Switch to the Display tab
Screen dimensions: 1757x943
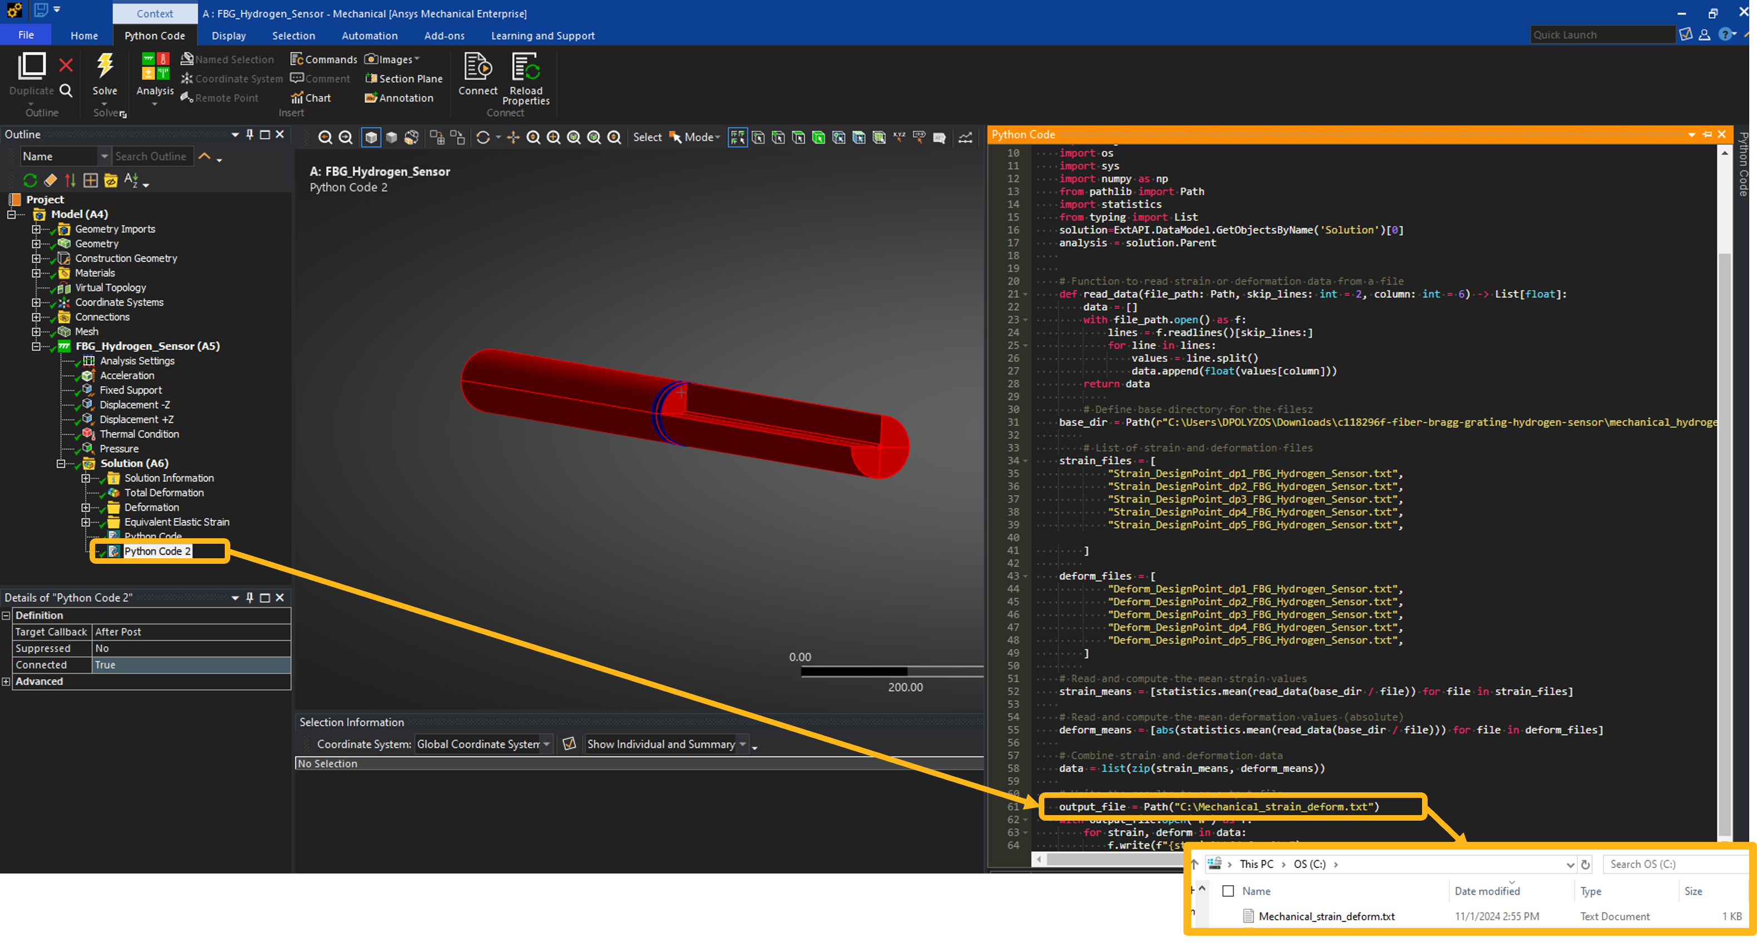click(x=229, y=36)
